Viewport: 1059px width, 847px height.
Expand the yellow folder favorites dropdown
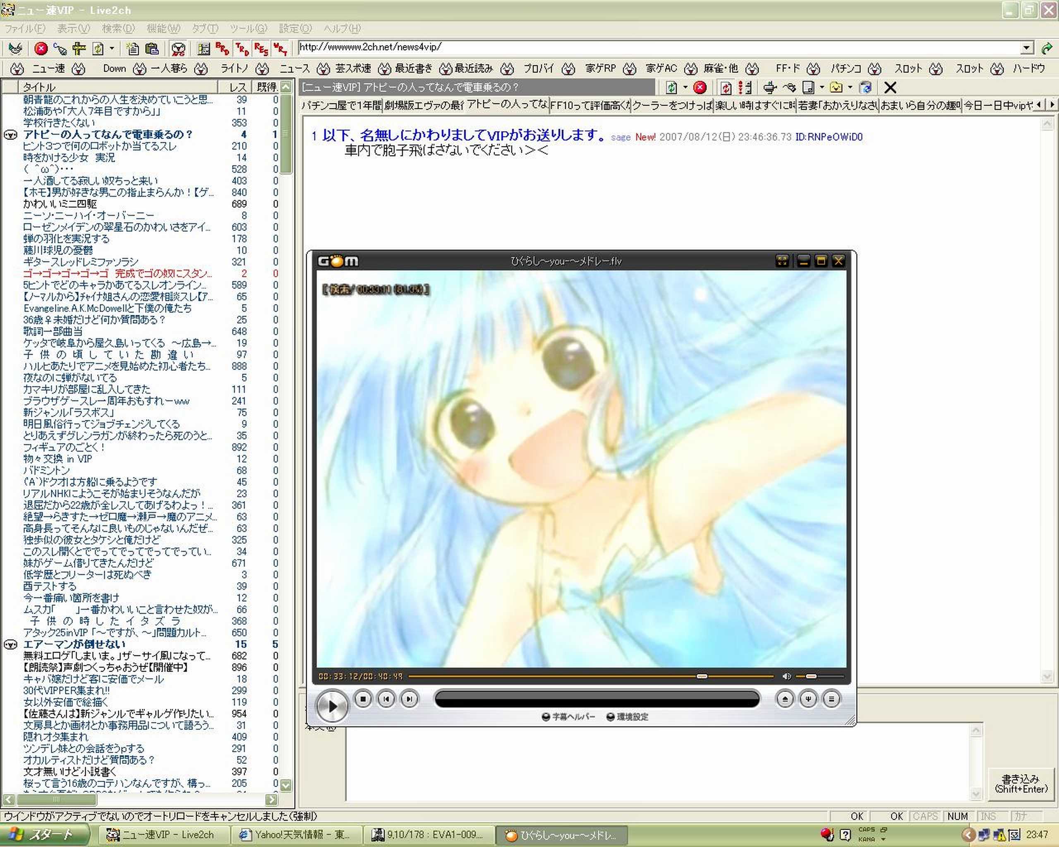(x=850, y=87)
